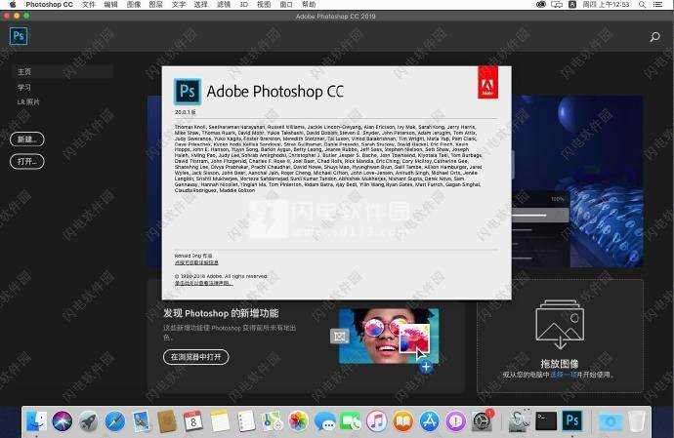This screenshot has width=674, height=438.
Task: Open System Preferences gear in dock
Action: point(482,421)
